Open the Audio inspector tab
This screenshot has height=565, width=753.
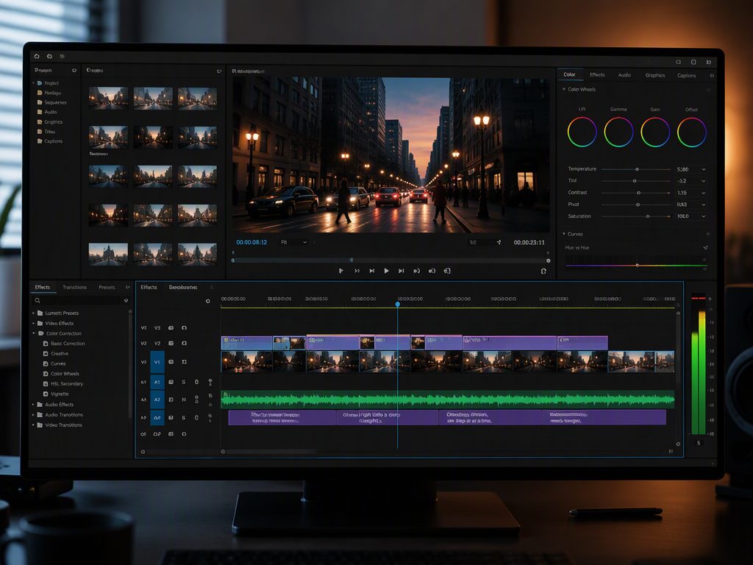pos(624,75)
